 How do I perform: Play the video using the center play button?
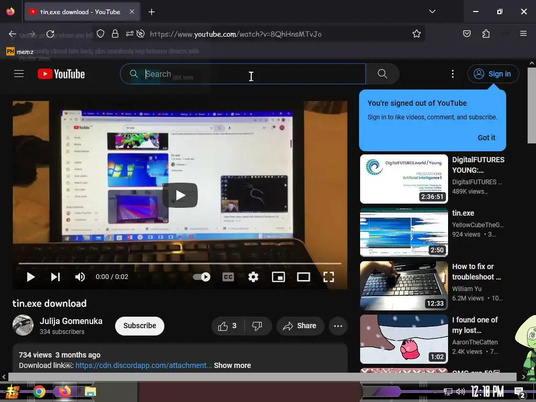[180, 195]
